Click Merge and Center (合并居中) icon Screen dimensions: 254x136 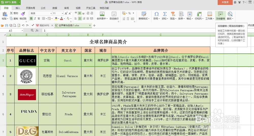(102, 14)
